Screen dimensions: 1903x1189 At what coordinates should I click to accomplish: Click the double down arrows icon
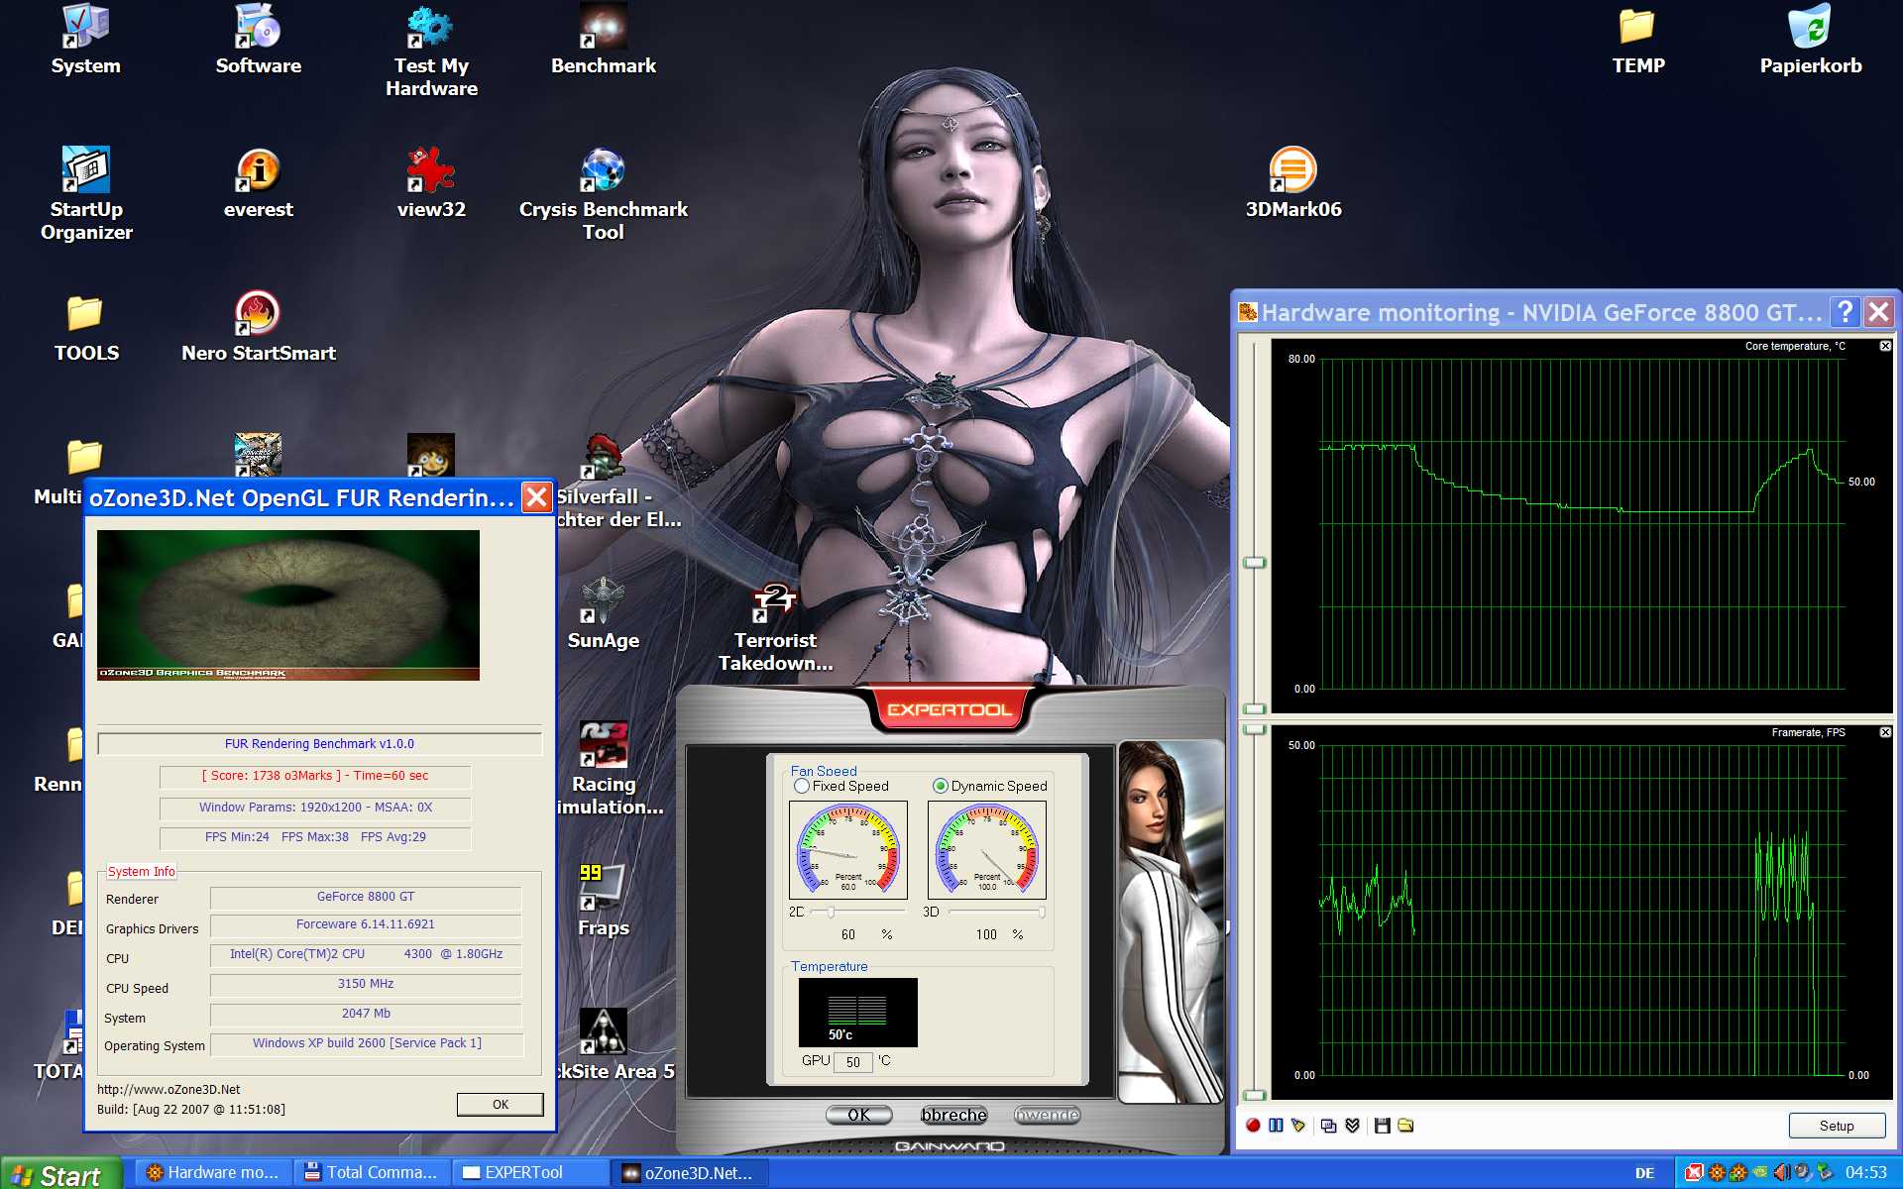(x=1352, y=1126)
